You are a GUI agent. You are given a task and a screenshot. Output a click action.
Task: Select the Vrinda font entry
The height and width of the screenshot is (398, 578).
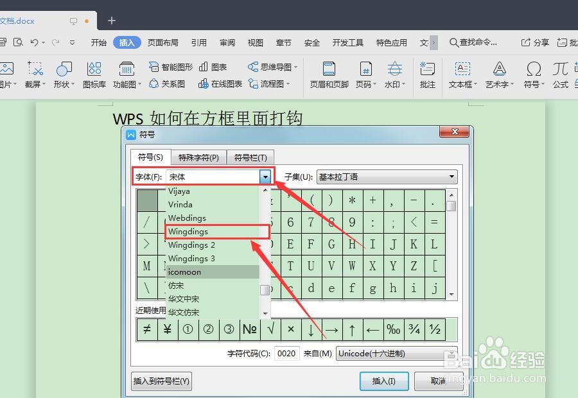213,205
